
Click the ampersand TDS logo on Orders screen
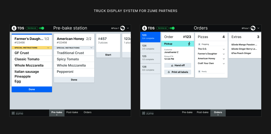click(148, 28)
